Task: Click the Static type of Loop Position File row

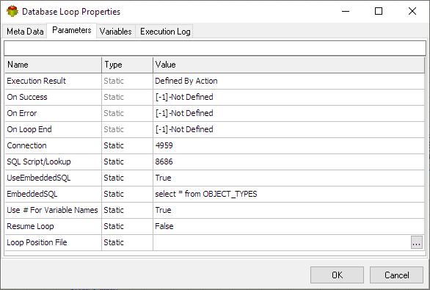Action: coord(114,242)
